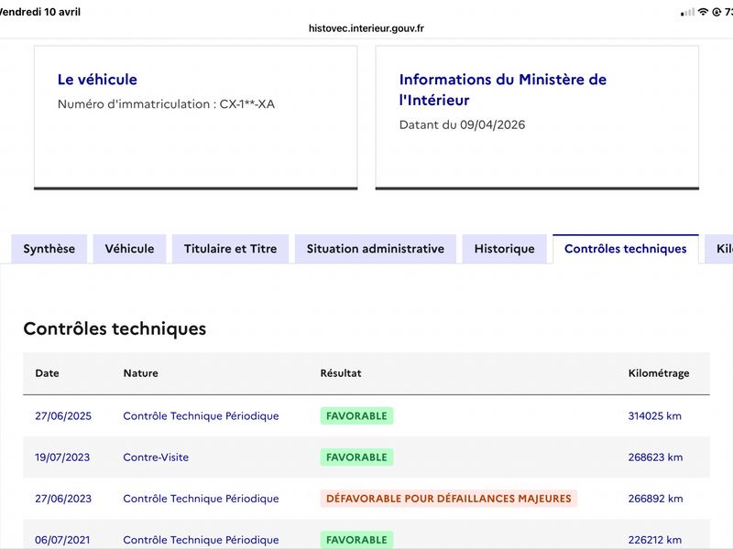Click the DÉFAVORABLE POUR DÉFAILLANCES MAJEURES badge
This screenshot has width=733, height=549.
click(449, 499)
